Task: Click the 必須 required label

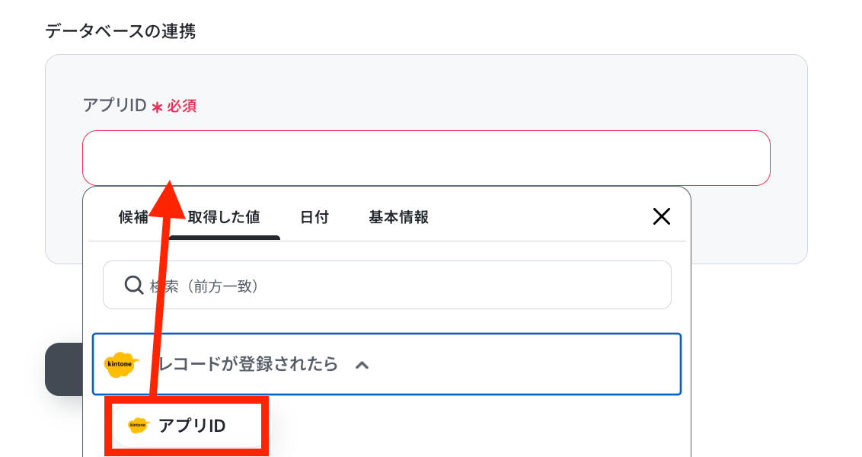Action: (x=181, y=106)
